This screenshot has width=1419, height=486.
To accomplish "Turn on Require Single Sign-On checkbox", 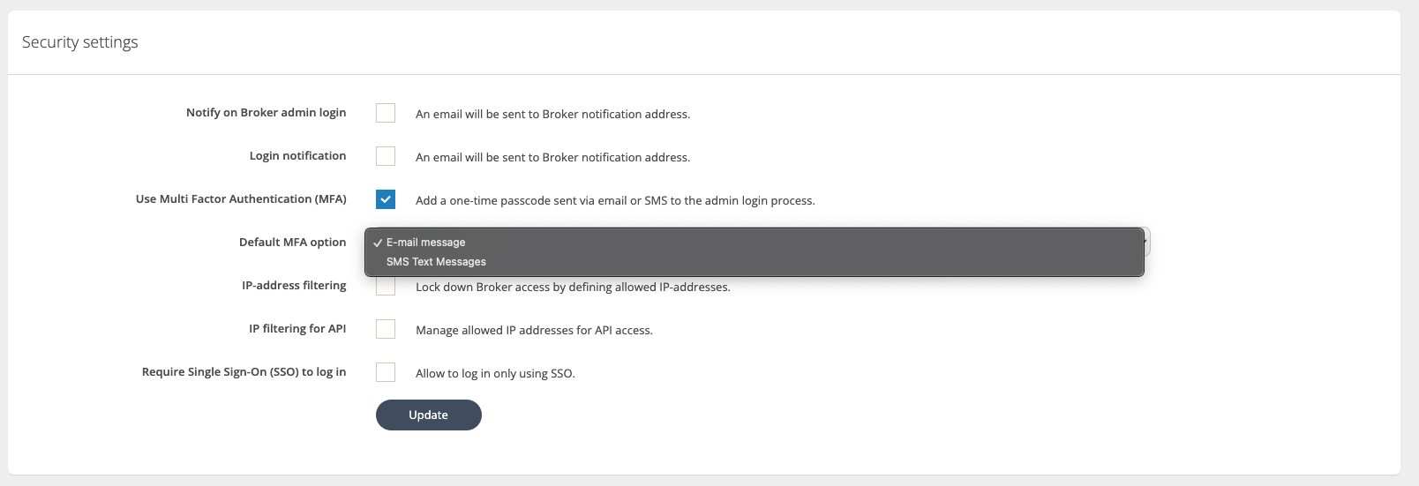I will coord(386,372).
